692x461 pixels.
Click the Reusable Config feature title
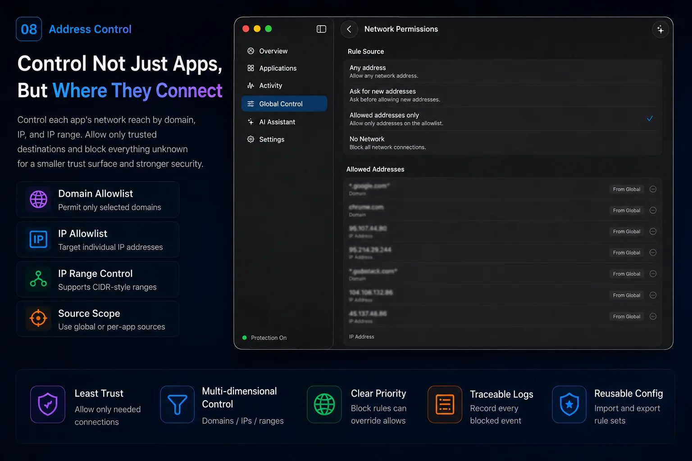tap(628, 393)
